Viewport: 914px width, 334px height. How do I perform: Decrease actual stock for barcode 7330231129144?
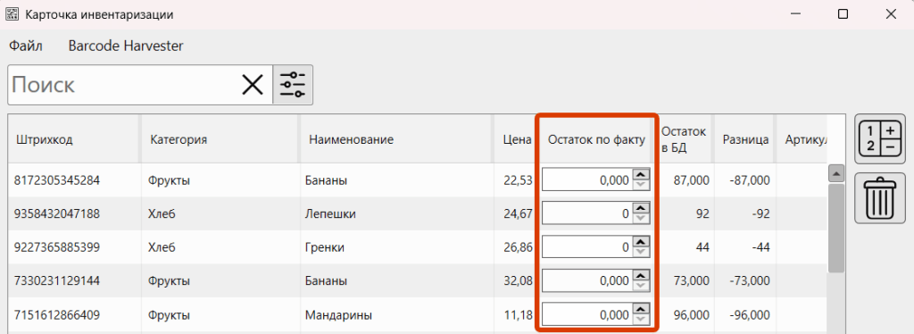641,286
